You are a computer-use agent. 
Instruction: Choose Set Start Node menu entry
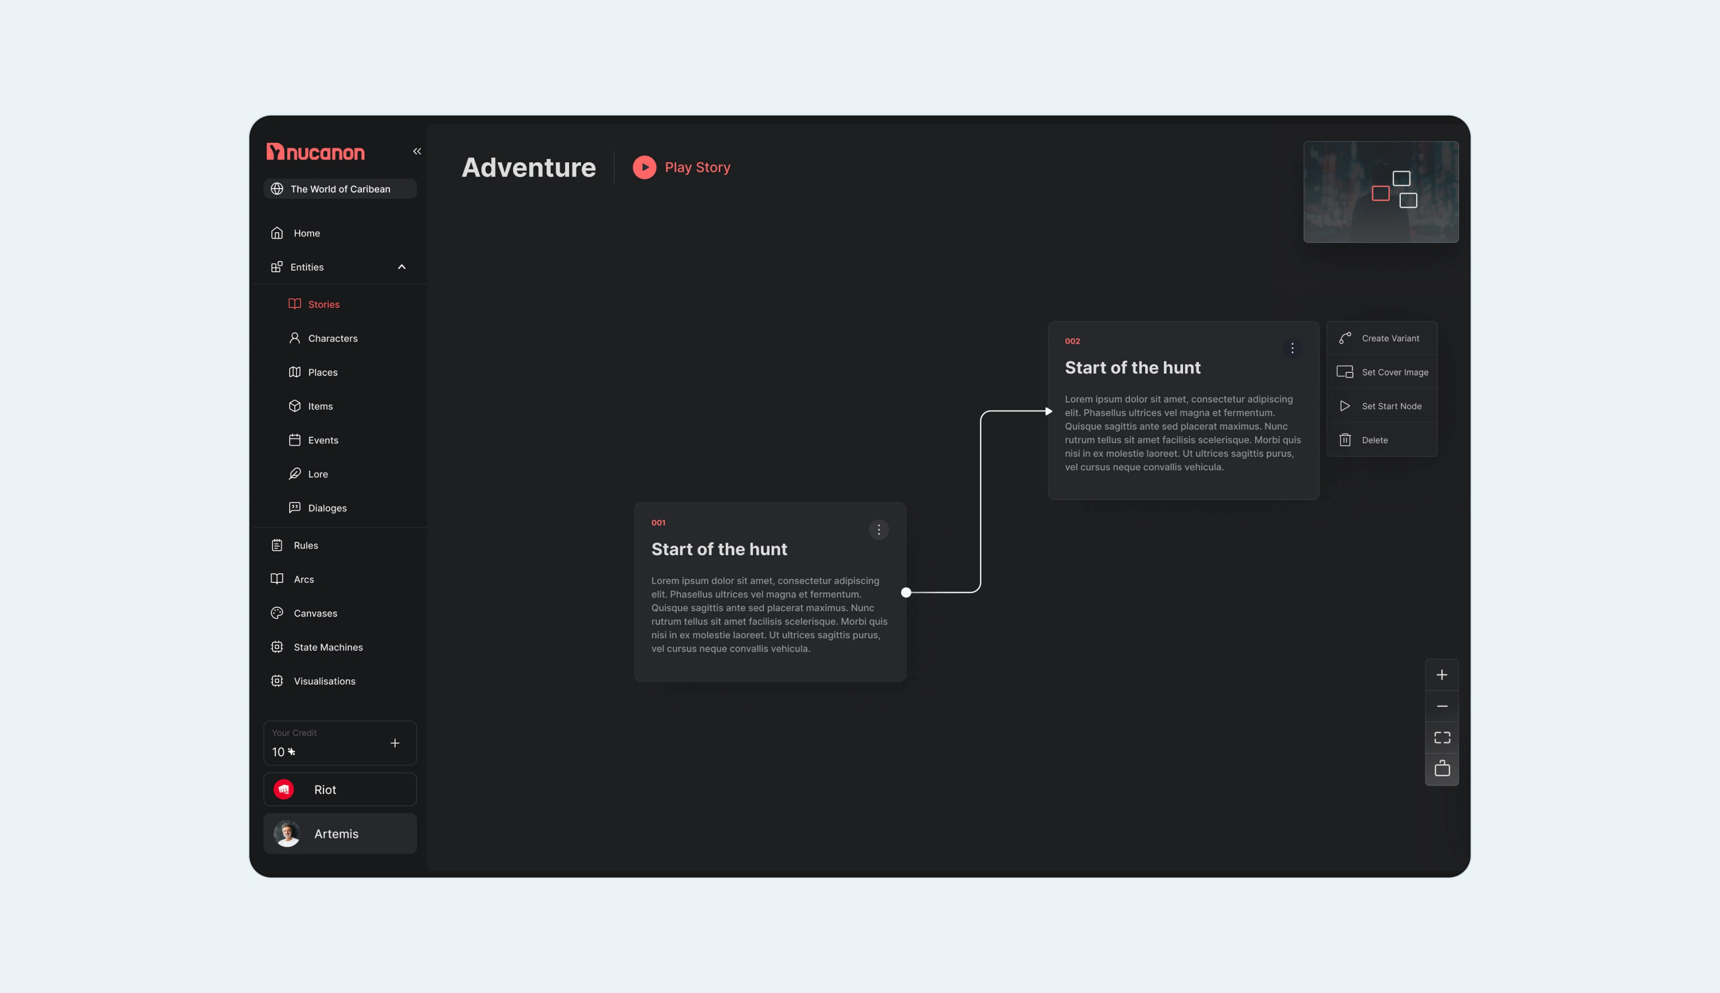[1382, 406]
